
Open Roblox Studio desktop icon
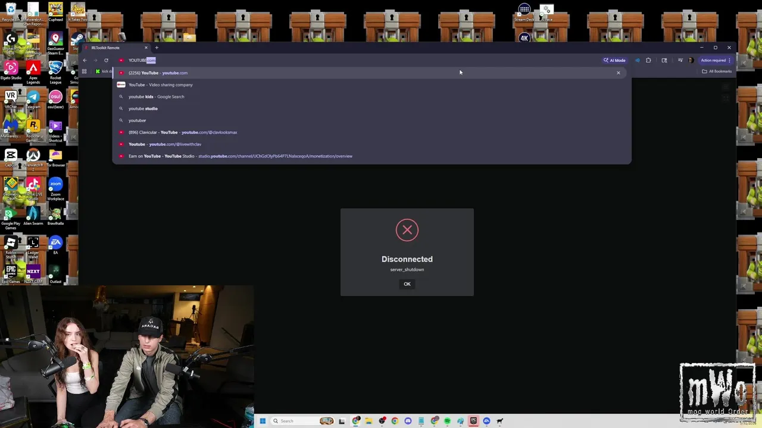pyautogui.click(x=11, y=246)
